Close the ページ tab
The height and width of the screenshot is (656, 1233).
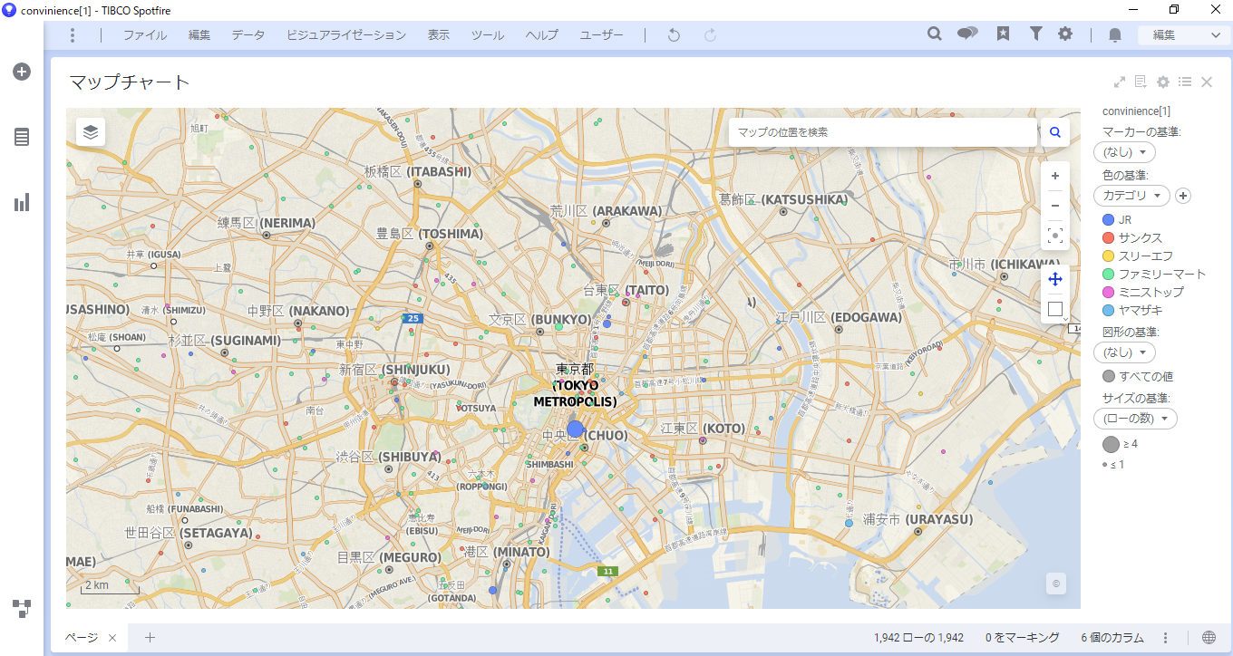tap(112, 638)
